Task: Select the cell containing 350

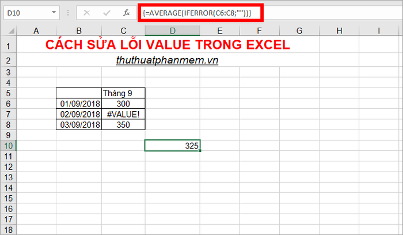Action: 123,124
